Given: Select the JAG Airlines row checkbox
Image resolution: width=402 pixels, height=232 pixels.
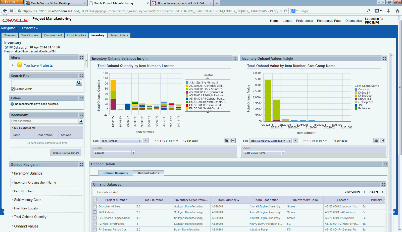Looking at the screenshot, I should (95, 212).
